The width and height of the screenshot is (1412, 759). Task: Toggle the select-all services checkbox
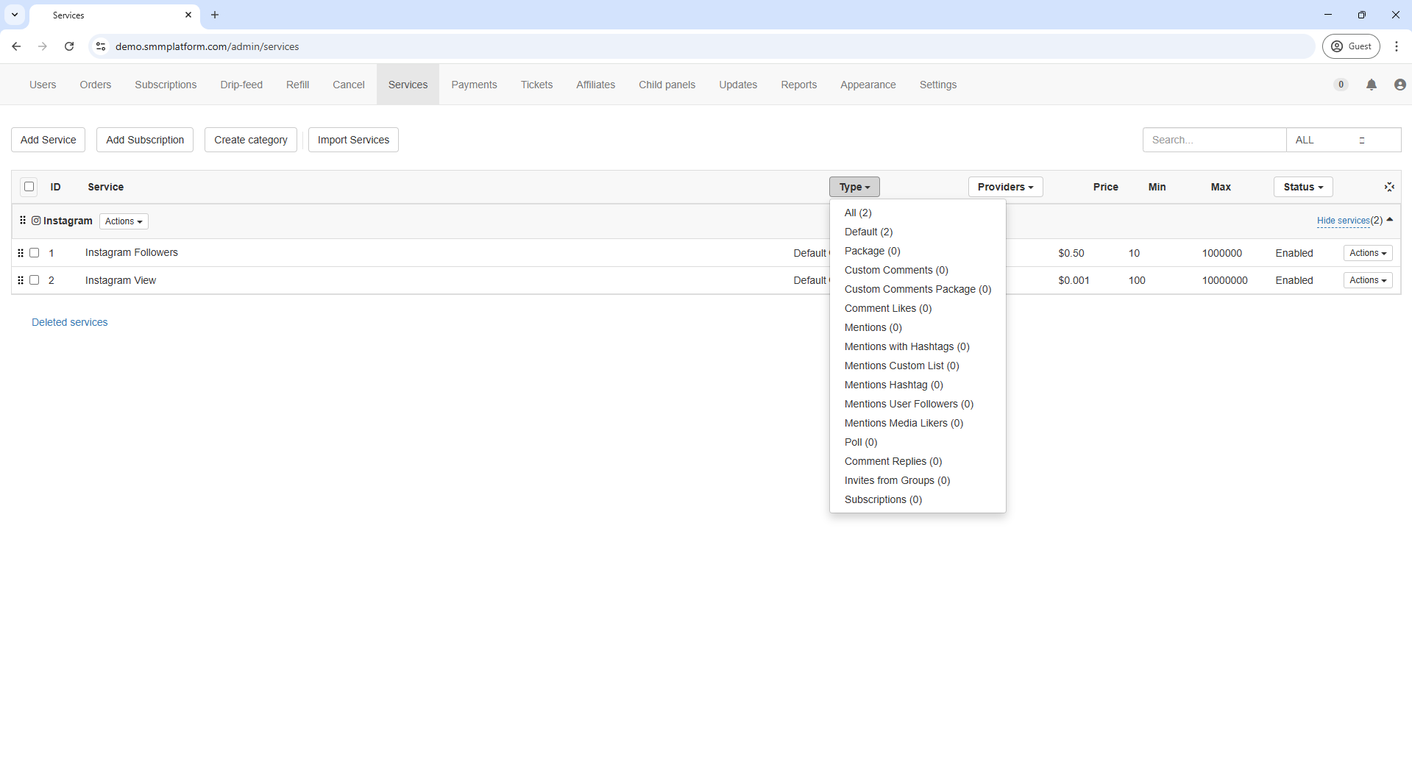[29, 187]
